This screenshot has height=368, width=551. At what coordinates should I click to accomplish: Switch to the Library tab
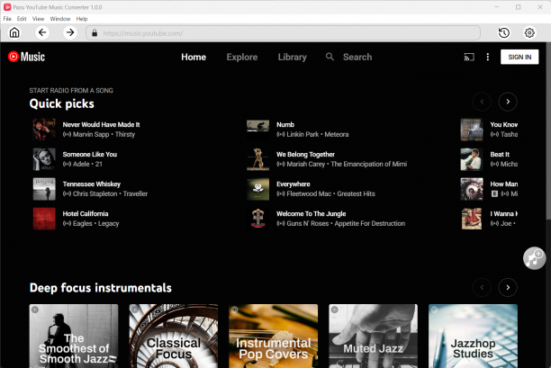click(x=293, y=57)
